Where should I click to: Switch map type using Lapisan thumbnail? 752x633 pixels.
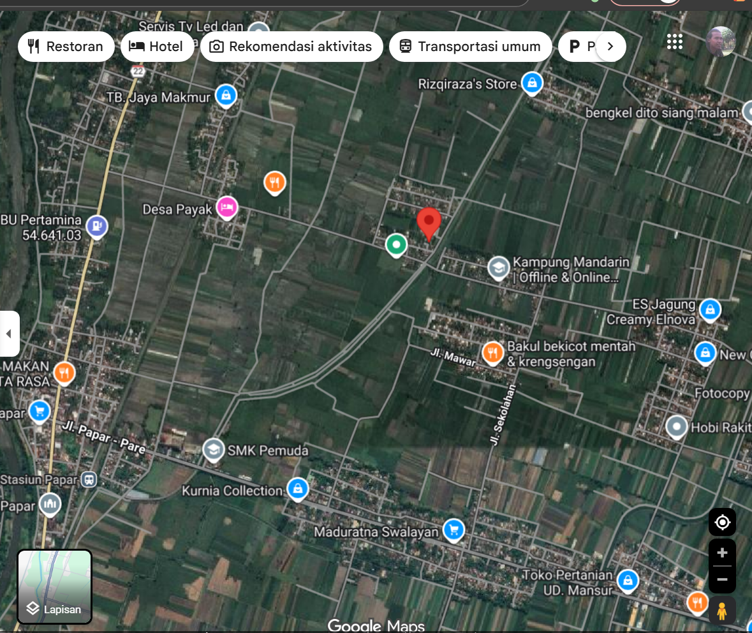coord(54,586)
